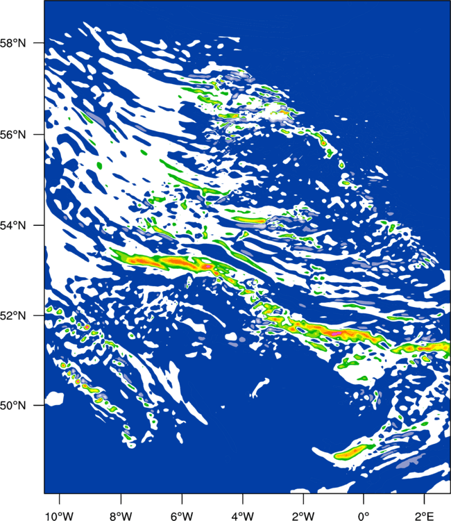Click the 10°W longitude label
451x521 pixels.
coord(60,516)
